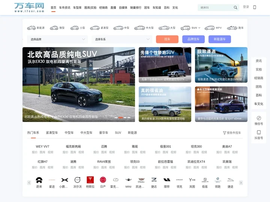The width and height of the screenshot is (270, 202).
Task: Select the active orange carousel indicator
Action: pyautogui.click(x=121, y=118)
